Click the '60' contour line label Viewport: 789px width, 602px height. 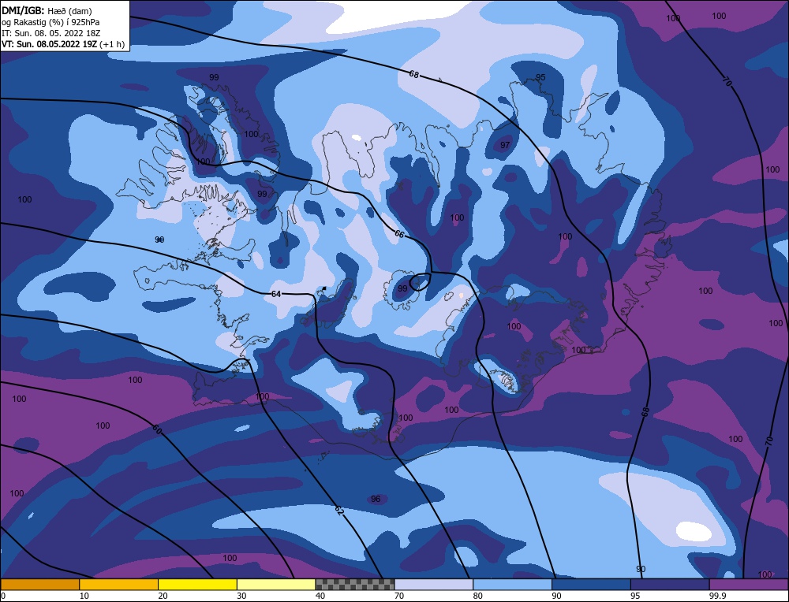[156, 429]
